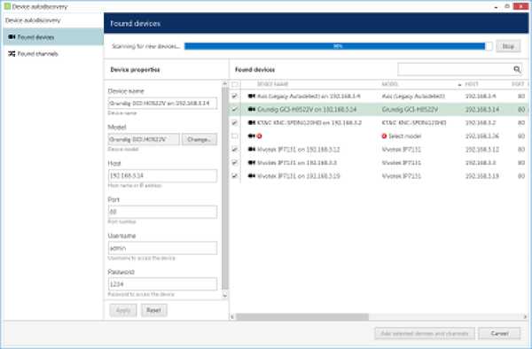The height and width of the screenshot is (349, 532).
Task: Click the Select model link
Action: click(x=405, y=136)
